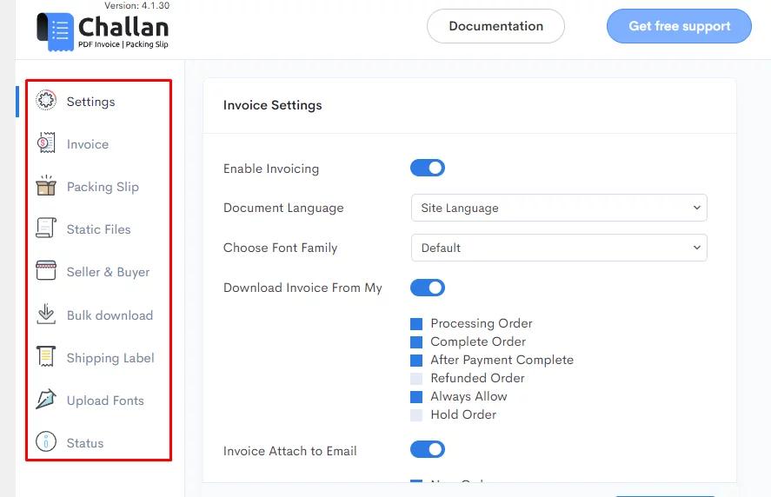Screen dimensions: 771x497
Task: Click the Download Invoice From My label
Action: coord(302,288)
